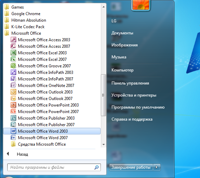The height and width of the screenshot is (178, 200).
Task: Expand the K-Lite Codec Pack folder
Action: (x=28, y=27)
